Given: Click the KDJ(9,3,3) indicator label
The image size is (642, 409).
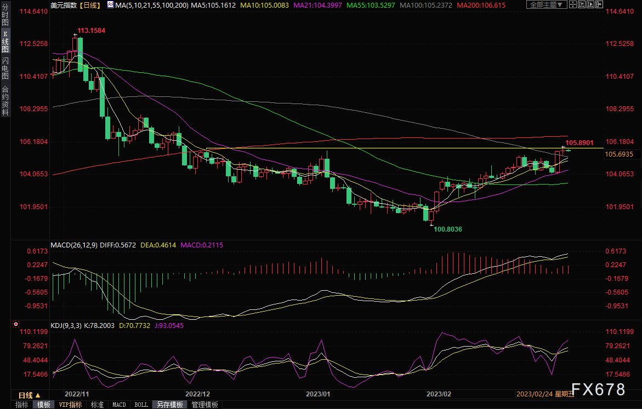Looking at the screenshot, I should pyautogui.click(x=66, y=326).
